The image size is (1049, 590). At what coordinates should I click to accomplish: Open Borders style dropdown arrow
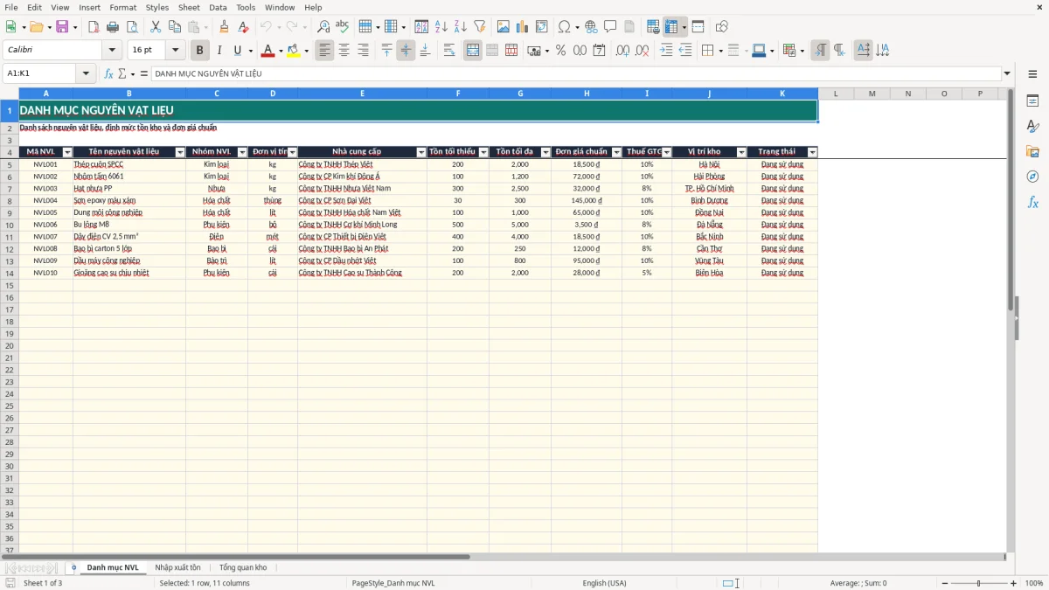click(719, 51)
